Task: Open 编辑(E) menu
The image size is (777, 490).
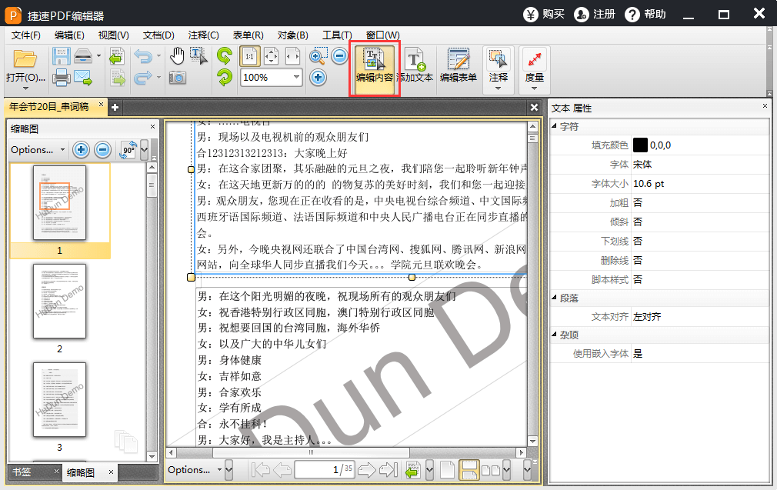Action: tap(69, 35)
